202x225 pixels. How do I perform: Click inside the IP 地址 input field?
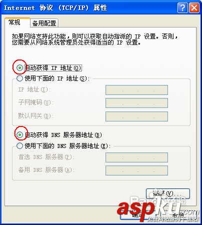coord(136,90)
